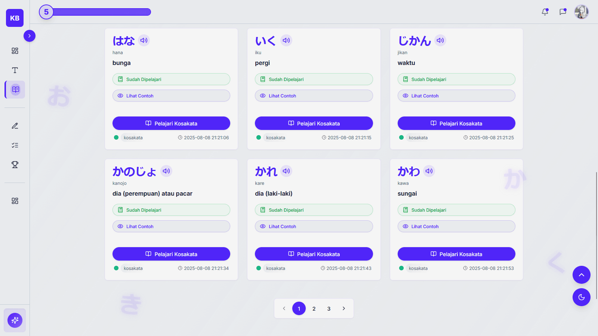The image size is (598, 336).
Task: Show Lihat Contoh for the waktu card
Action: click(x=456, y=96)
